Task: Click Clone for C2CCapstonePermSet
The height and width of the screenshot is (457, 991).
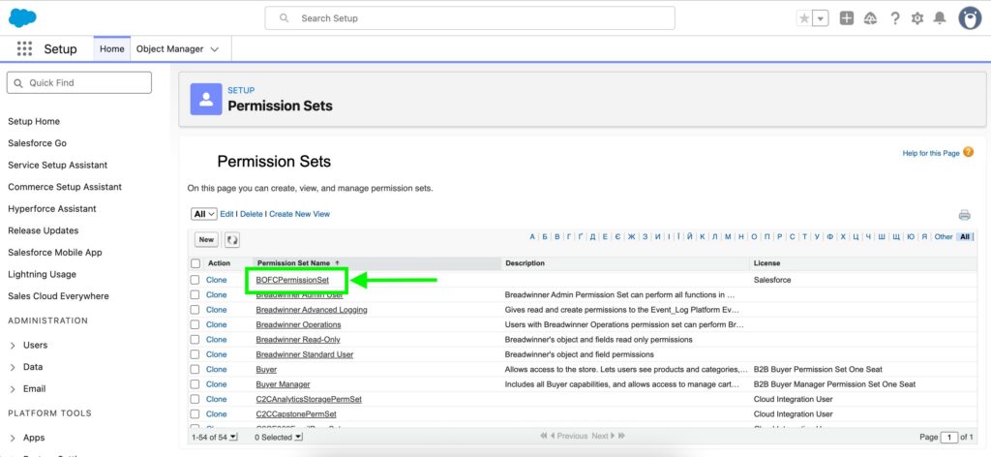Action: 216,414
